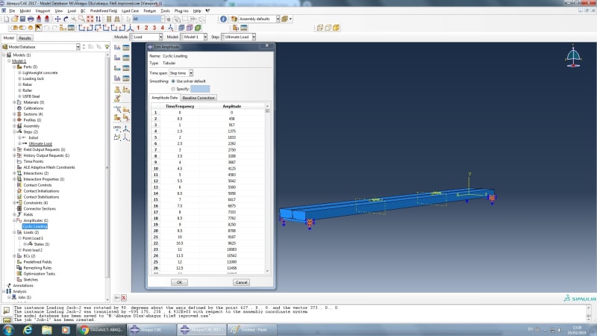Viewport: 597px width, 336px height.
Task: Click the back arrow in prompt area
Action: [117, 298]
